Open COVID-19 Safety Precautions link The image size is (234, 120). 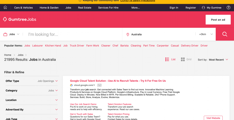click(138, 1)
